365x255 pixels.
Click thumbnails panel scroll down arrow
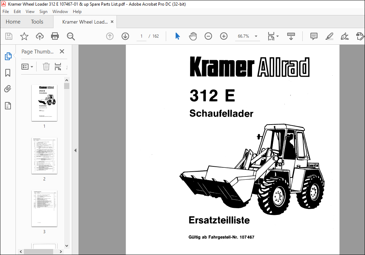[67, 246]
